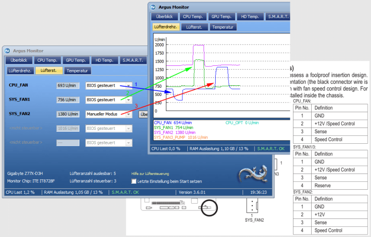Screen dimensions: 371x237
Task: Click 'S.M.A.R.T. OK' in the front window status bar
Action: [x=271, y=149]
